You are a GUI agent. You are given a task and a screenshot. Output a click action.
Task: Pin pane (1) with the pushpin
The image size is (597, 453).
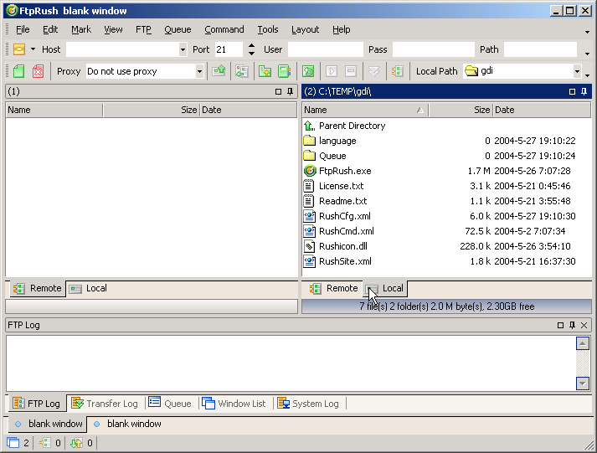(290, 91)
